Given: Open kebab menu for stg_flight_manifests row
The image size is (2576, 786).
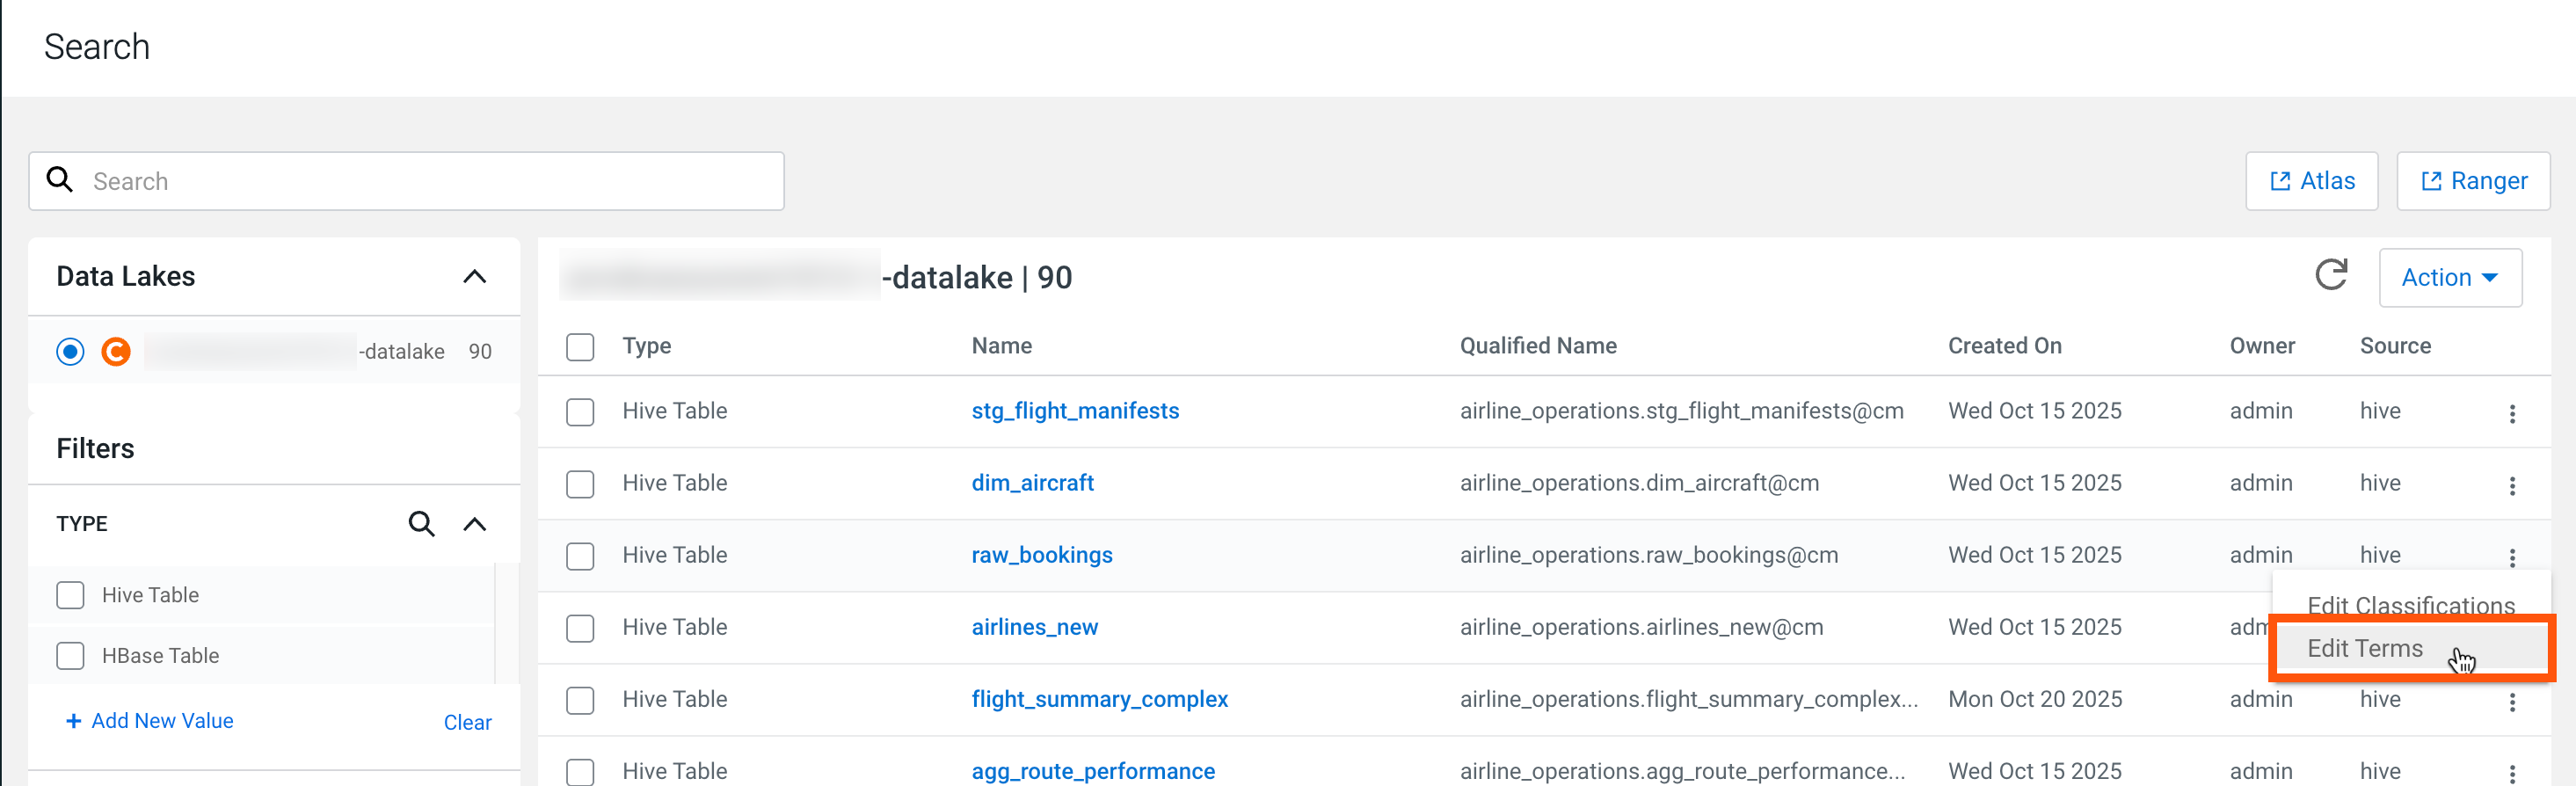Looking at the screenshot, I should coord(2511,413).
